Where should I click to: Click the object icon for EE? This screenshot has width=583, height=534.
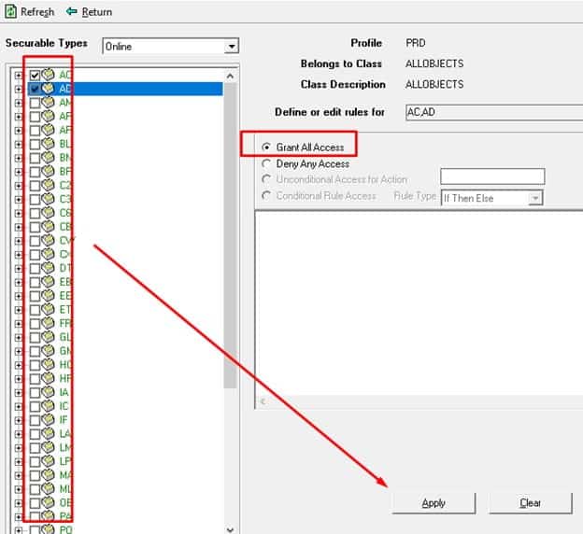coord(48,295)
